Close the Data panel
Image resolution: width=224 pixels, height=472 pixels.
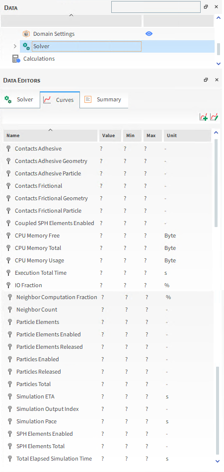(216, 6)
